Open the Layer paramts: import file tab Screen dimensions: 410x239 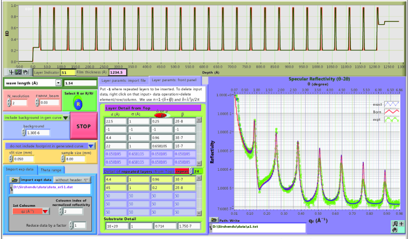[124, 80]
